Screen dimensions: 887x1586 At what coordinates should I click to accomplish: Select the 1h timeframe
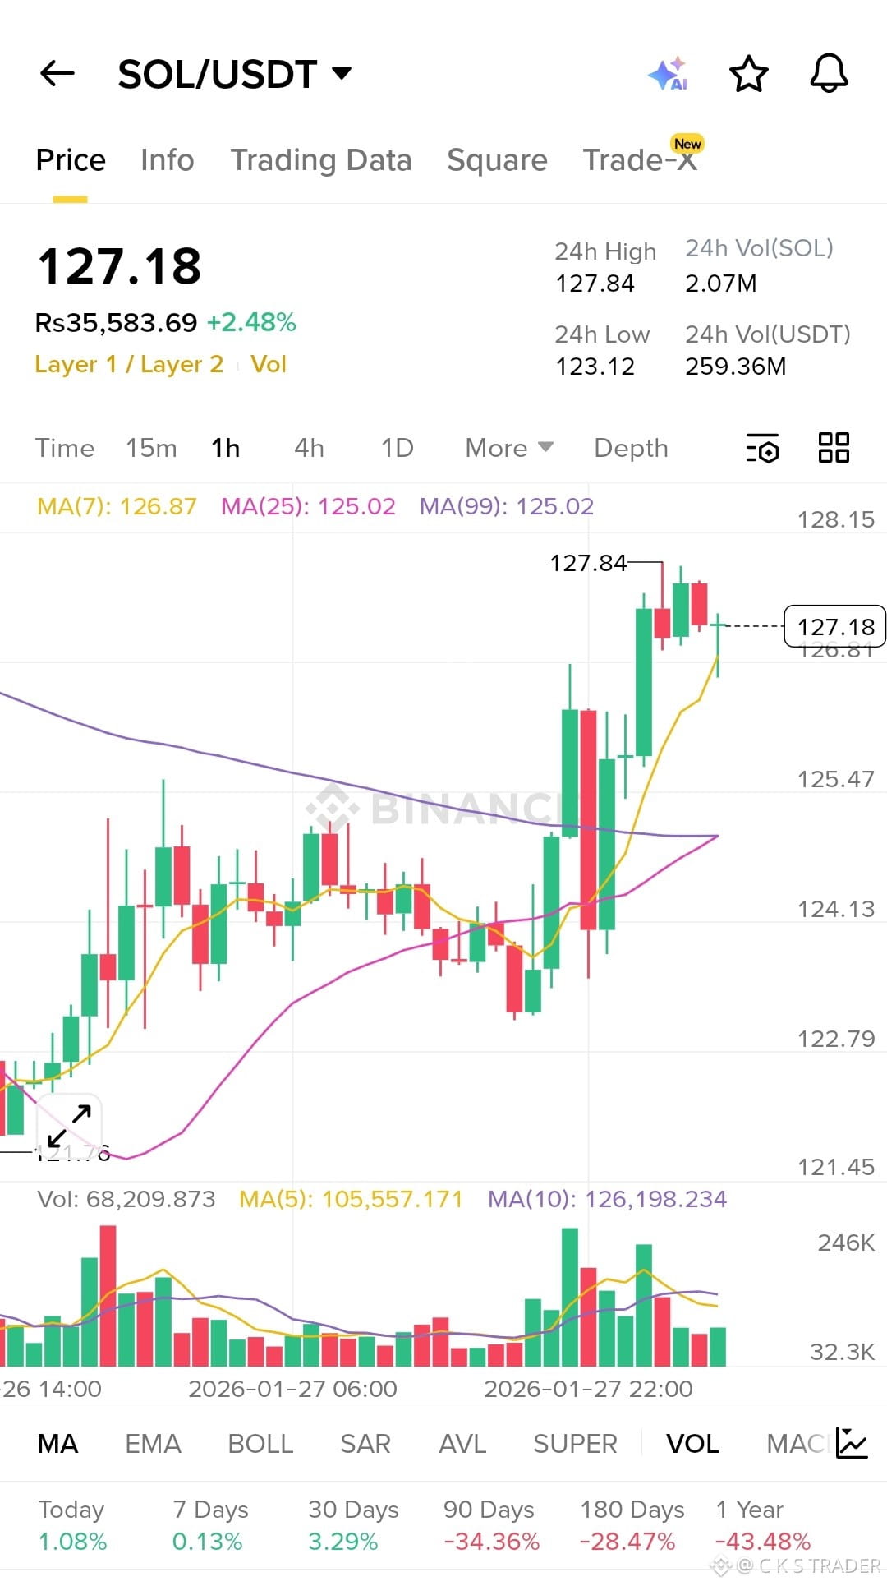click(226, 448)
